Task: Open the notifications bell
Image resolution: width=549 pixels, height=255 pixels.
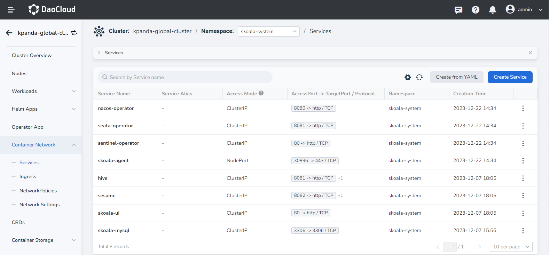Action: (492, 10)
